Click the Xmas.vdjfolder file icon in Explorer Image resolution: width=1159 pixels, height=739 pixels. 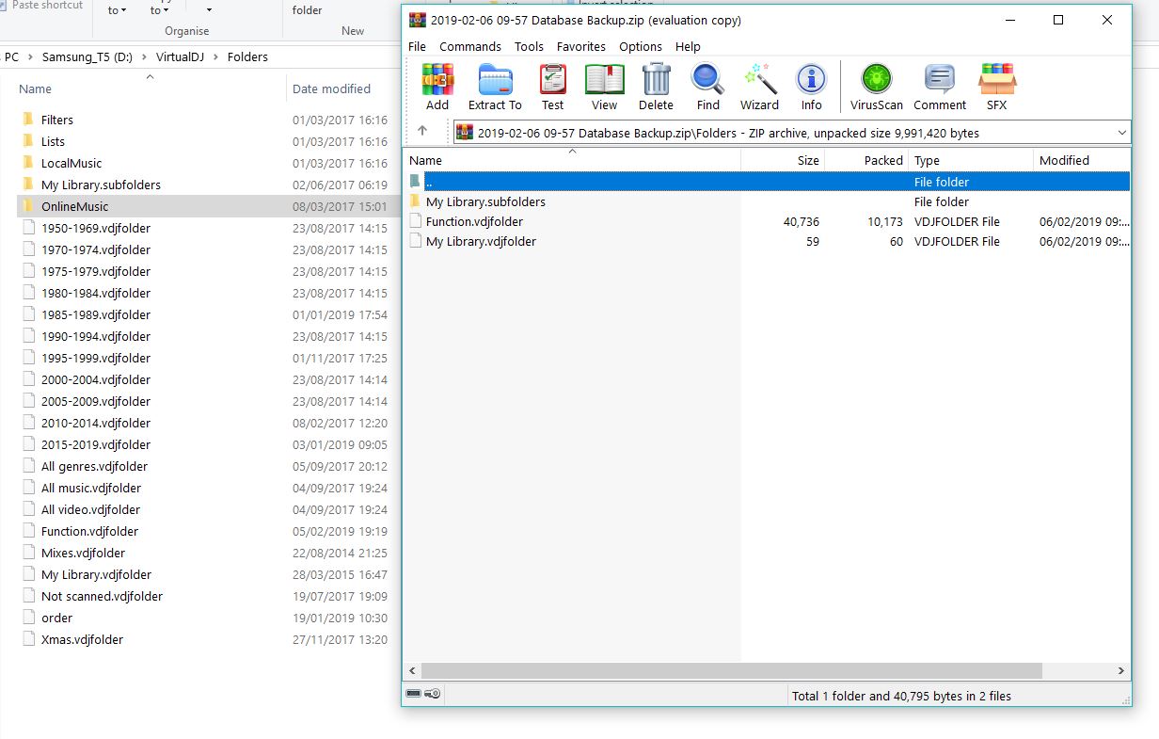click(x=28, y=639)
